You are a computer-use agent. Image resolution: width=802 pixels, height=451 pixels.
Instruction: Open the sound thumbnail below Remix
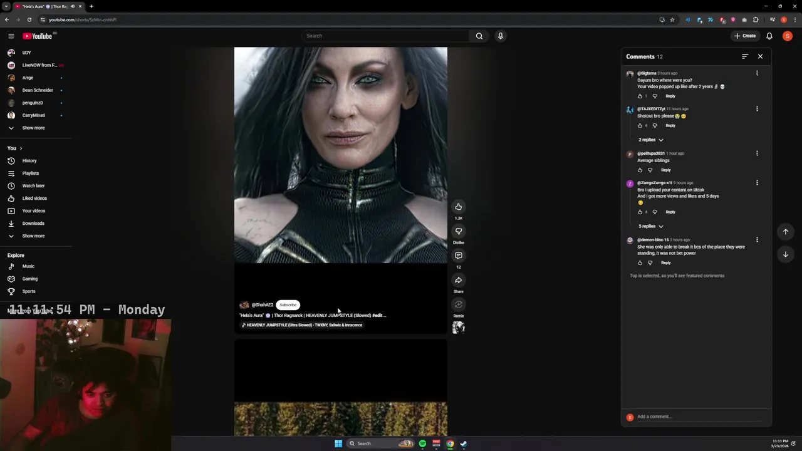(x=459, y=327)
